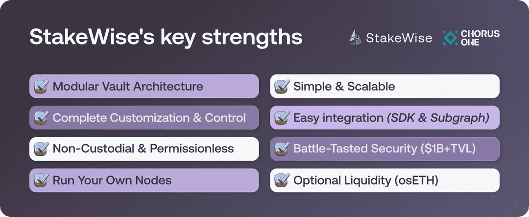529x217 pixels.
Task: Click the Chorus One logo icon
Action: [451, 38]
